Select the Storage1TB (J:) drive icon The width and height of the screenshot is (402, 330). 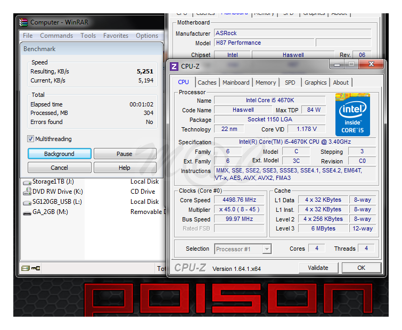pyautogui.click(x=27, y=181)
